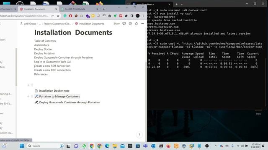Open Microsoft Edge from taskbar
Screen dimensions: 268x150
click(107, 146)
